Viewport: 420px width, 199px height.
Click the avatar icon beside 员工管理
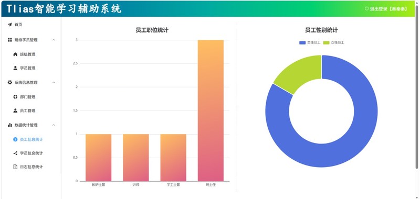coord(15,110)
